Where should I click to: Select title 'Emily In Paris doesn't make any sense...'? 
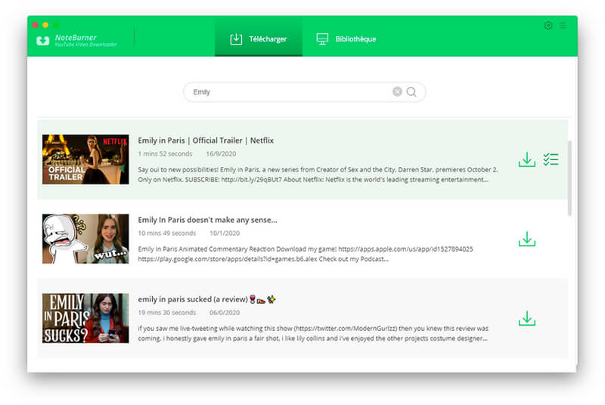click(x=207, y=220)
